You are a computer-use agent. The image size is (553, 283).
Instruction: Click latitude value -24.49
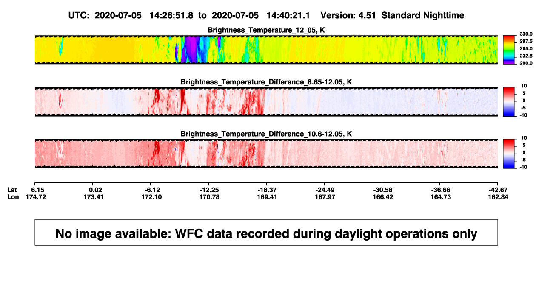coord(325,190)
